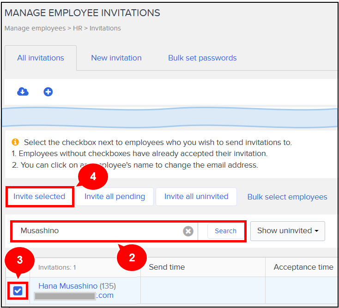
Task: Uncheck the checkbox beside Hana Musashino
Action: [x=18, y=290]
